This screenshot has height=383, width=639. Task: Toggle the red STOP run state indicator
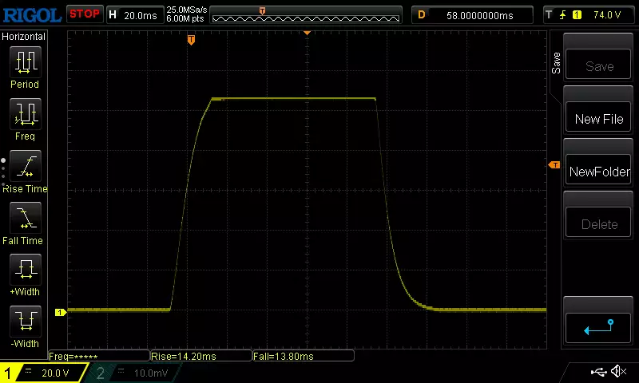(84, 14)
